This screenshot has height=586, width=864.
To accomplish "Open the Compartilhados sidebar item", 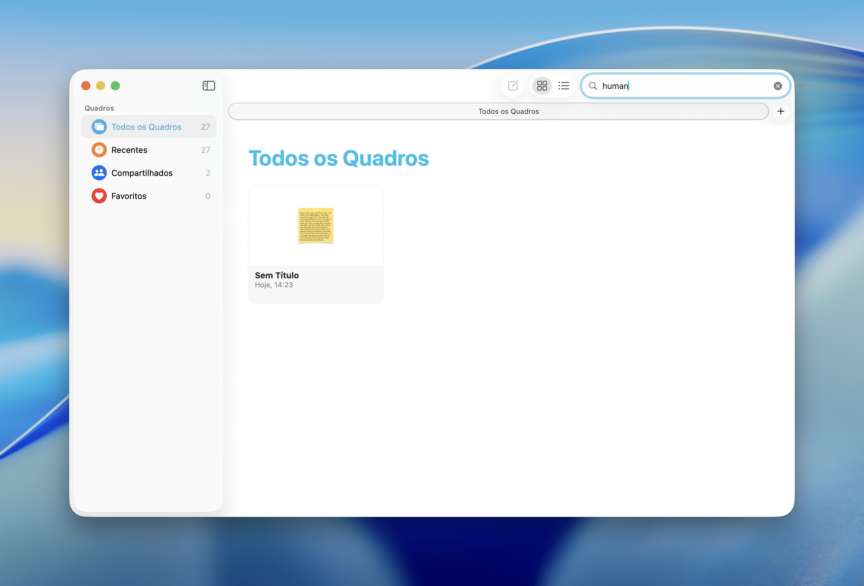I will (x=142, y=173).
